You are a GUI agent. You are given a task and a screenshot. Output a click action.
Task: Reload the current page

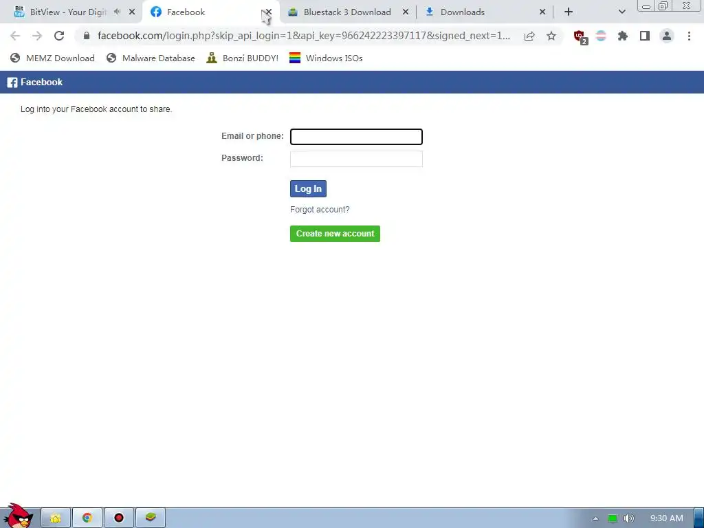pos(59,36)
